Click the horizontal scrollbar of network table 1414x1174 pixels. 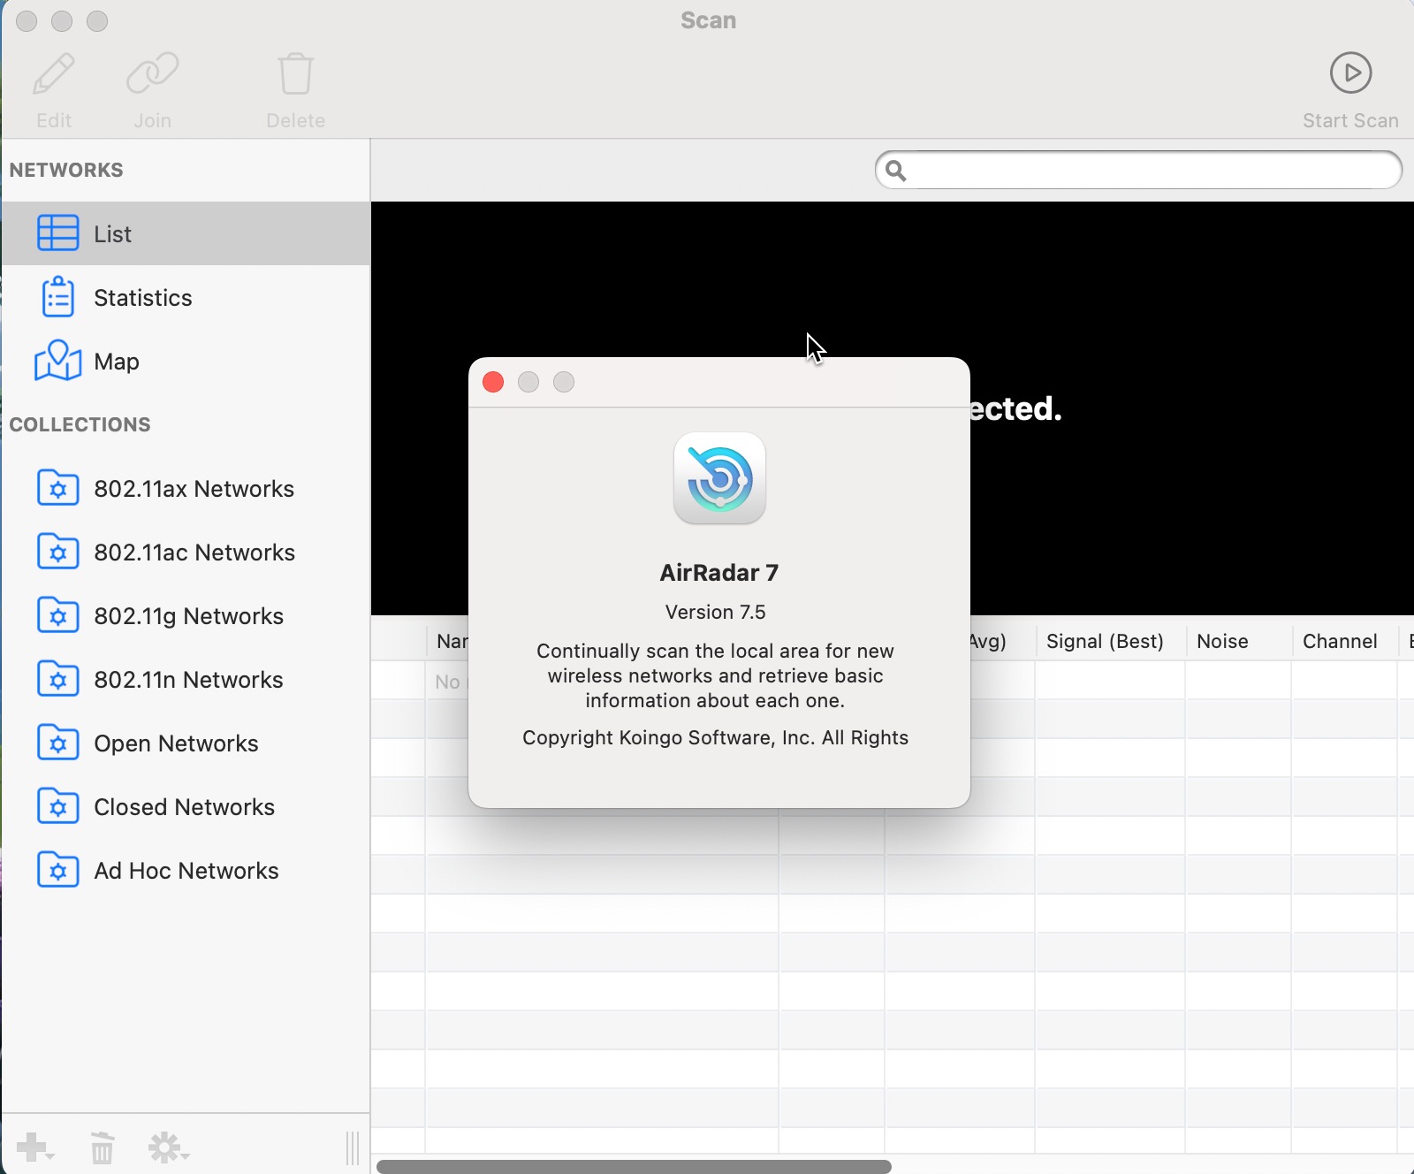634,1166
